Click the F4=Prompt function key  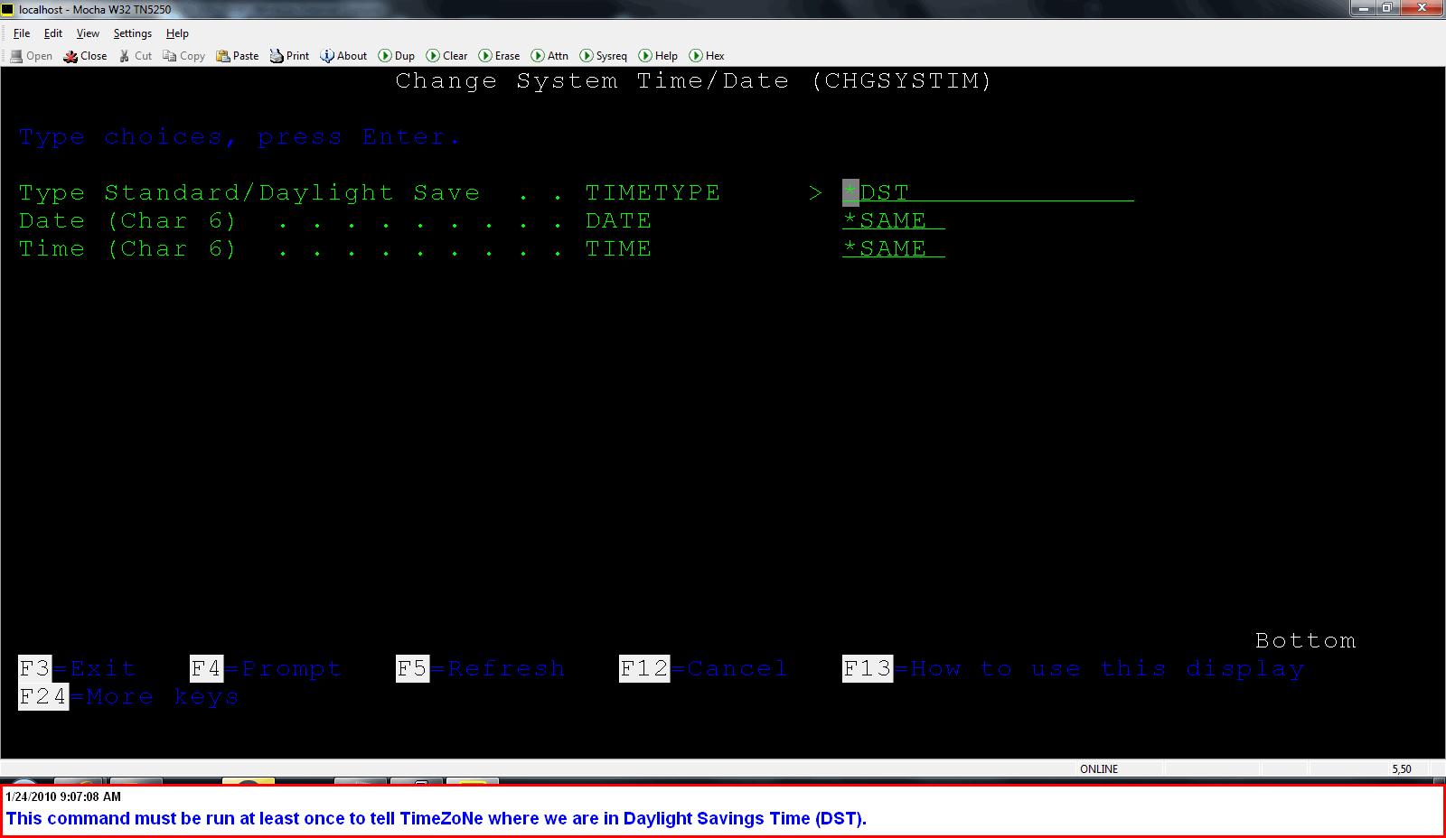pyautogui.click(x=266, y=669)
